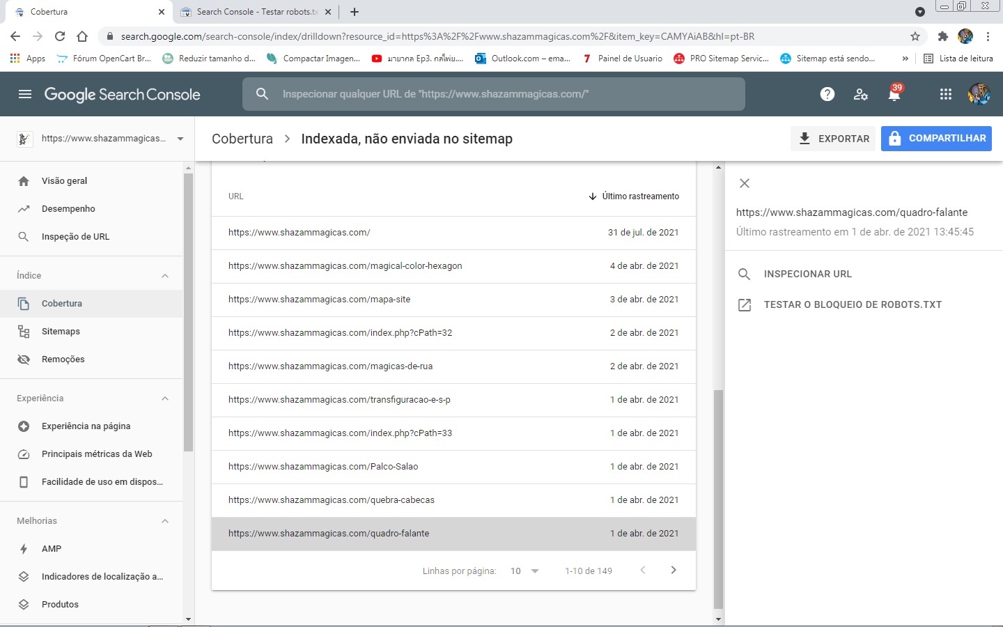Open the Search Console account avatar
This screenshot has height=627, width=1003.
pyautogui.click(x=979, y=94)
